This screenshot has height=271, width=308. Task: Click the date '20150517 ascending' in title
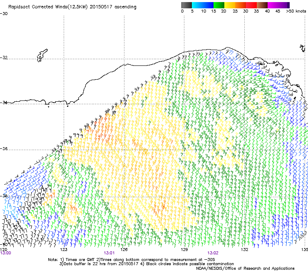(x=113, y=7)
